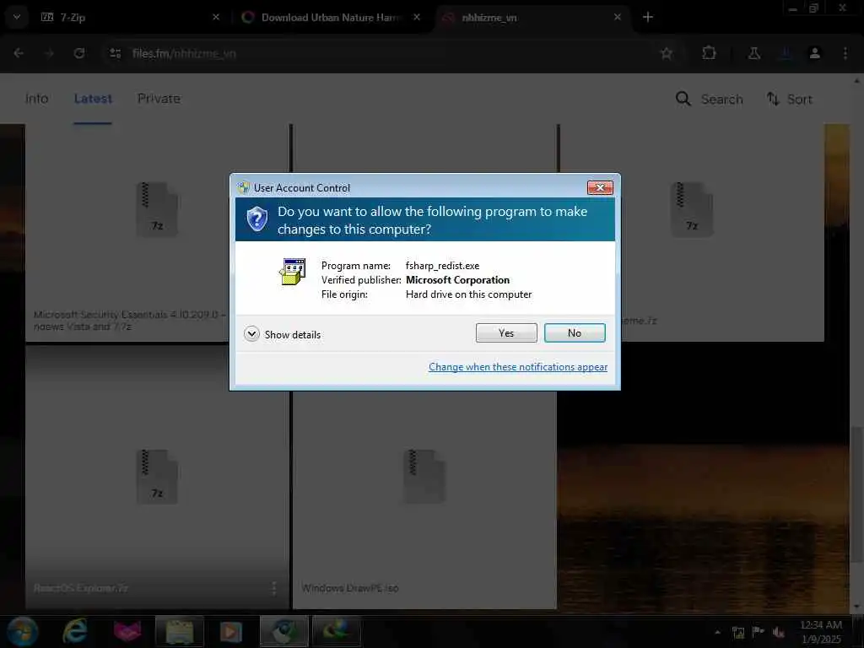Open the Sort arrows icon

(x=773, y=100)
